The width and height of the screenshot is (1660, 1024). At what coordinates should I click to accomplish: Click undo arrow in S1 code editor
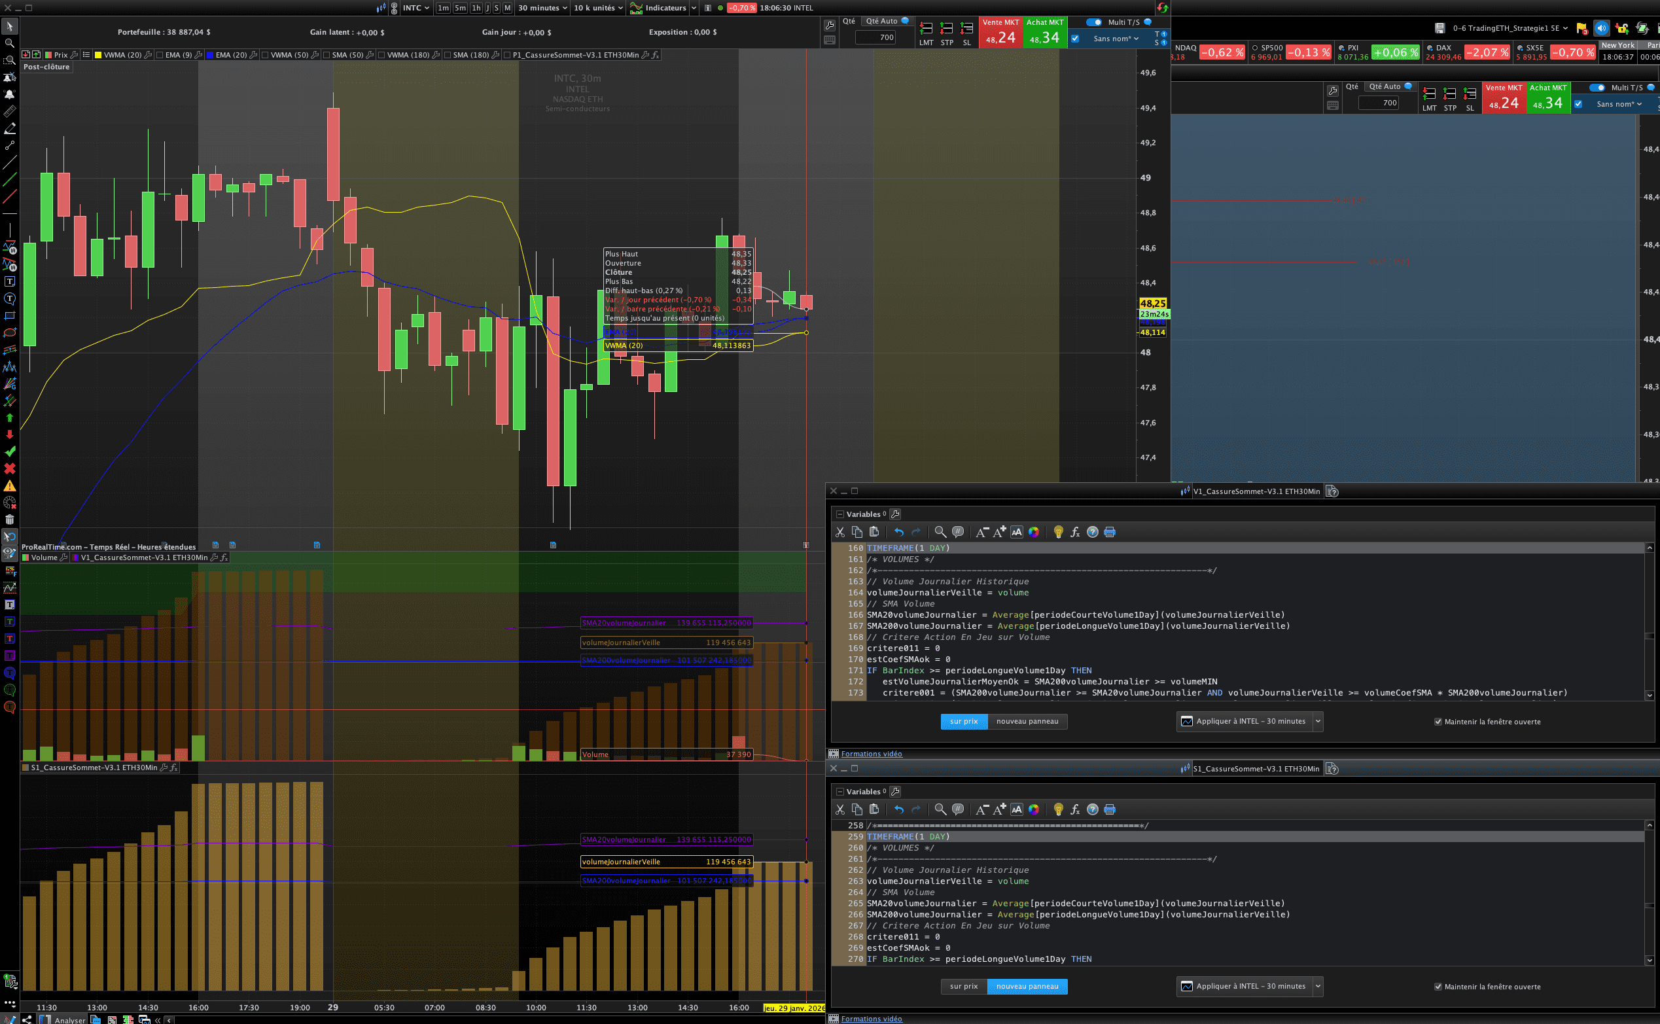[899, 809]
